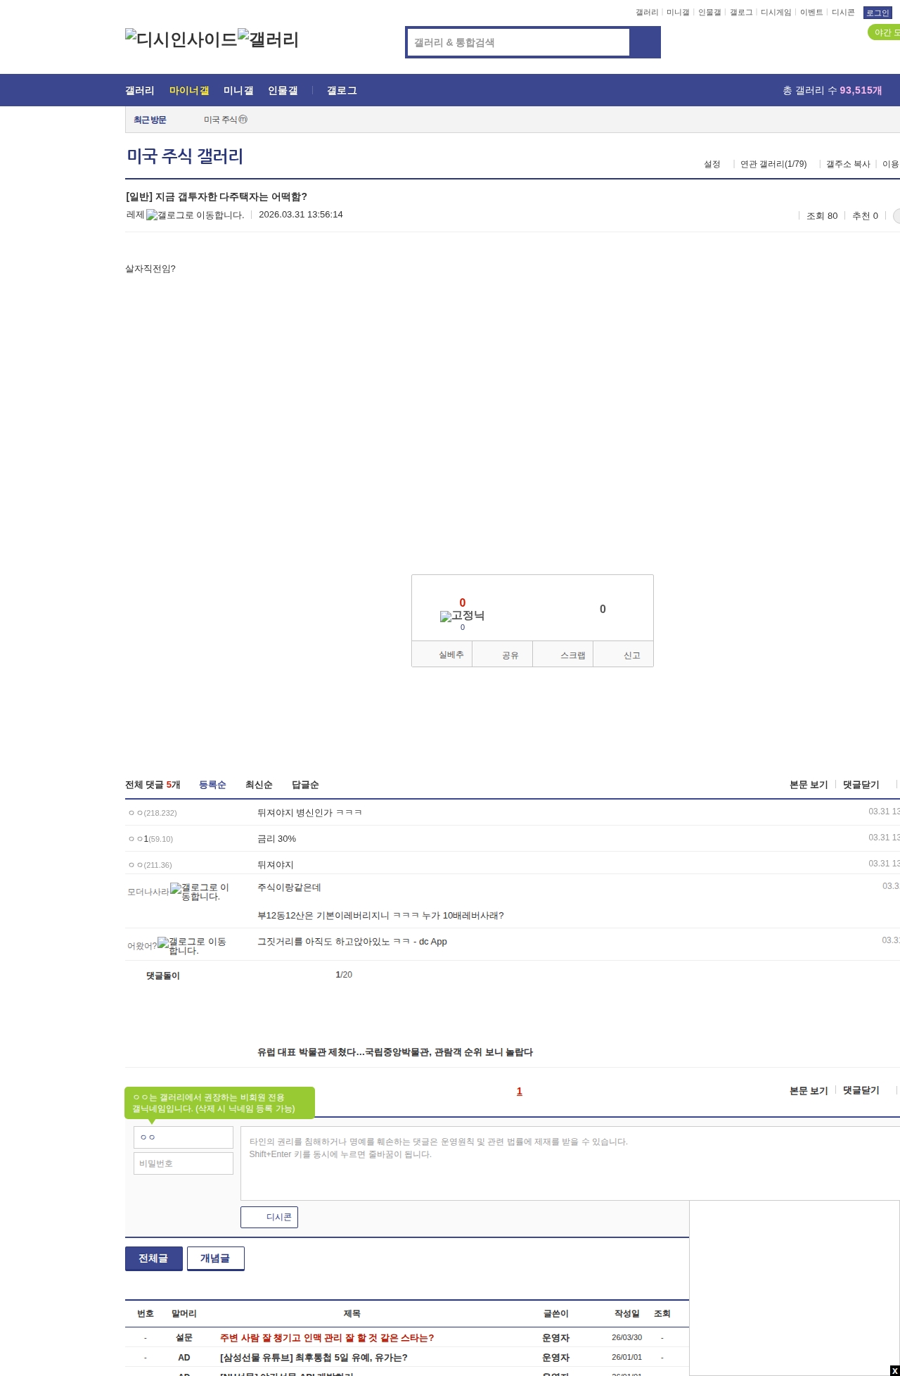Image resolution: width=900 pixels, height=1376 pixels.
Task: Open the 마이너갤 tab in navigation bar
Action: [x=189, y=91]
